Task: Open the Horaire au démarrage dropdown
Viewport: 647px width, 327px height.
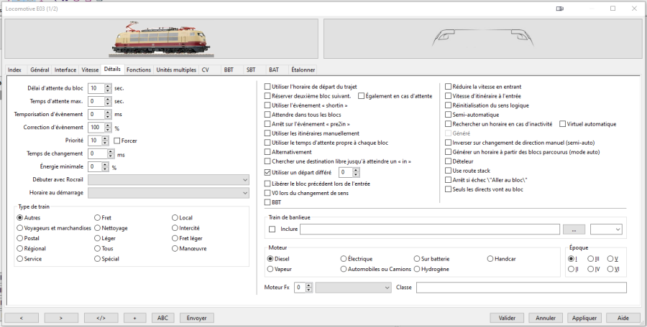Action: (x=168, y=193)
